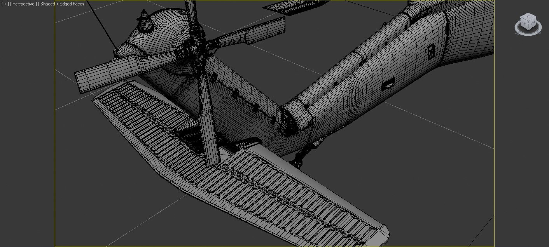Open the Perspective point-of-view viewport menu
549x247 pixels.
click(x=23, y=4)
